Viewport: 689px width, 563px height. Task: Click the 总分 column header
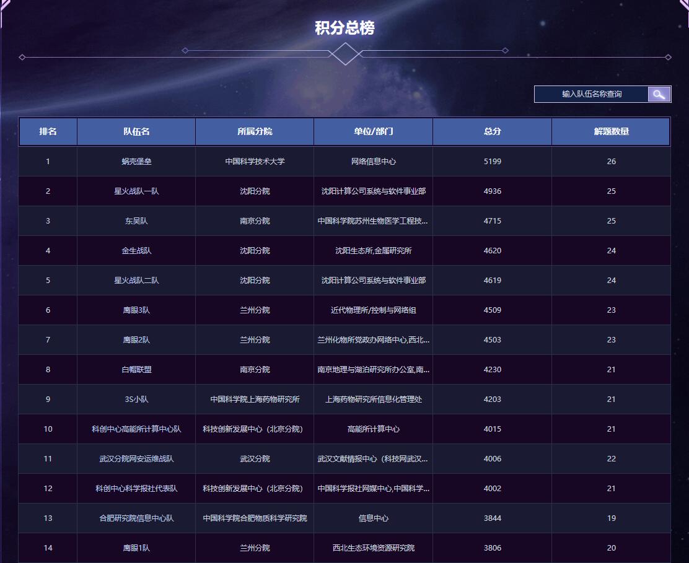click(492, 131)
